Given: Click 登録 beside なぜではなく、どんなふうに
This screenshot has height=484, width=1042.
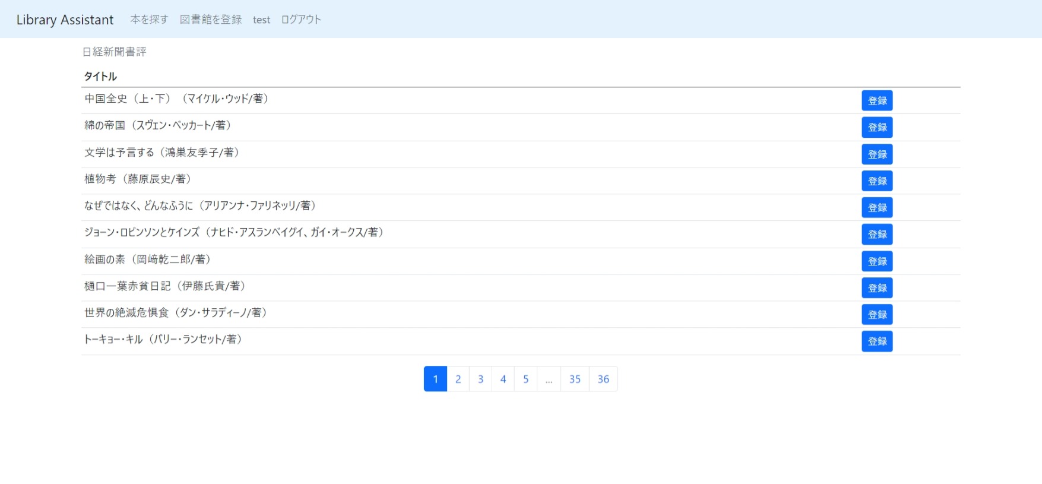Looking at the screenshot, I should coord(877,207).
